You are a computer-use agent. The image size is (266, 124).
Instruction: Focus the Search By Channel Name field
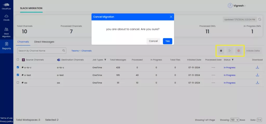(42, 51)
